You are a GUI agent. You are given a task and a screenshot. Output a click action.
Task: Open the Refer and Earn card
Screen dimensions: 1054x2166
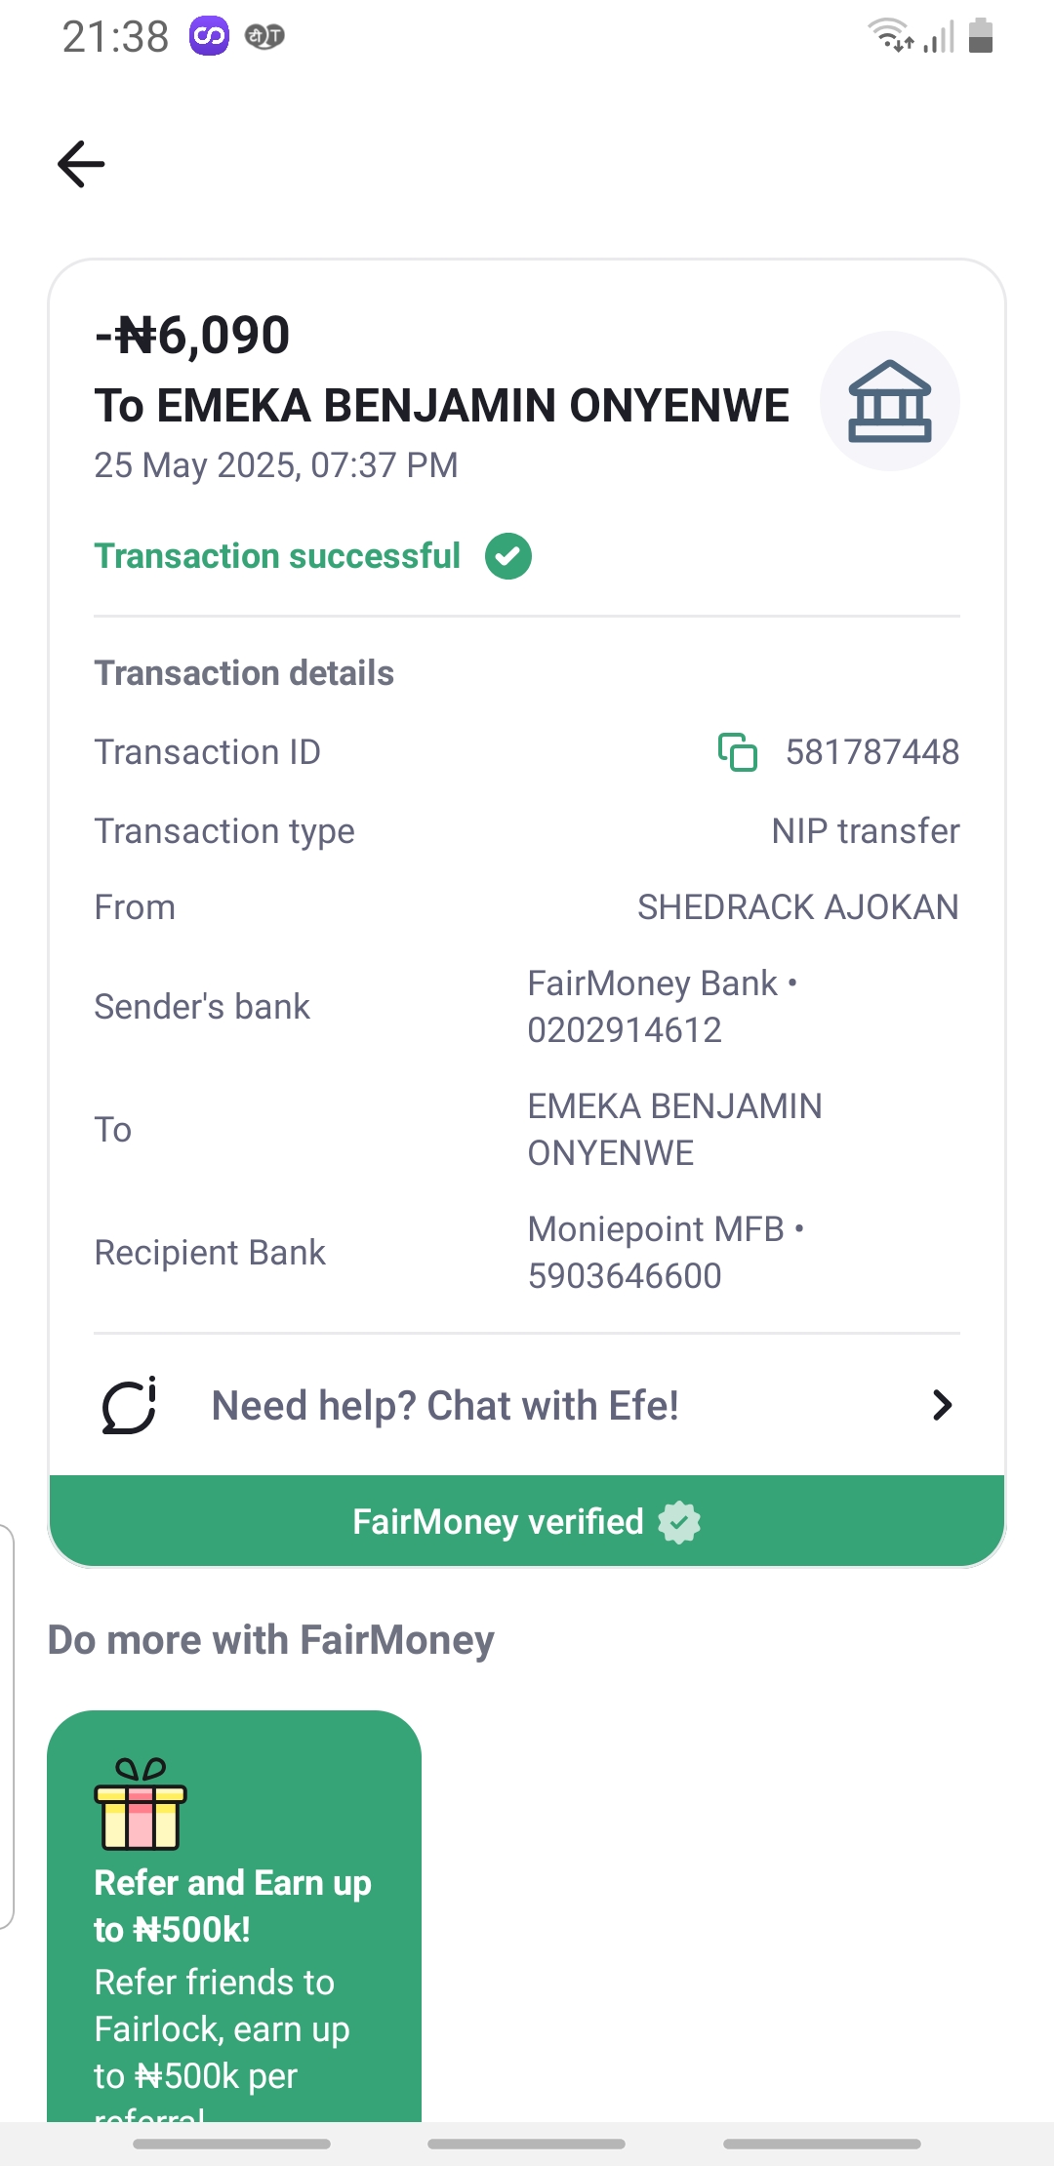(x=234, y=1912)
